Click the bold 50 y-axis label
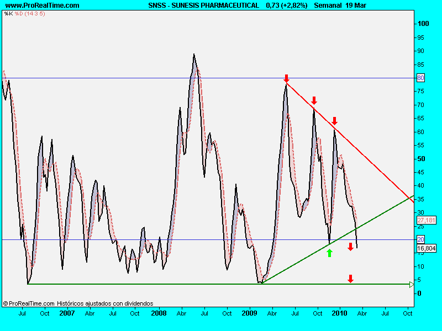Viewport: 442px width, 331px height. (421, 159)
